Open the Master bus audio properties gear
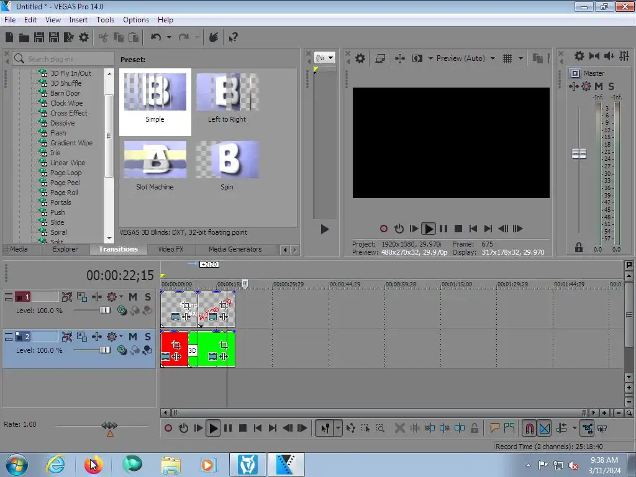The width and height of the screenshot is (636, 477). click(x=579, y=56)
